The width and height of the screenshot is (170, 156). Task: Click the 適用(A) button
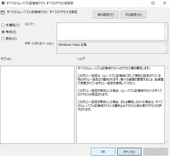point(155,152)
